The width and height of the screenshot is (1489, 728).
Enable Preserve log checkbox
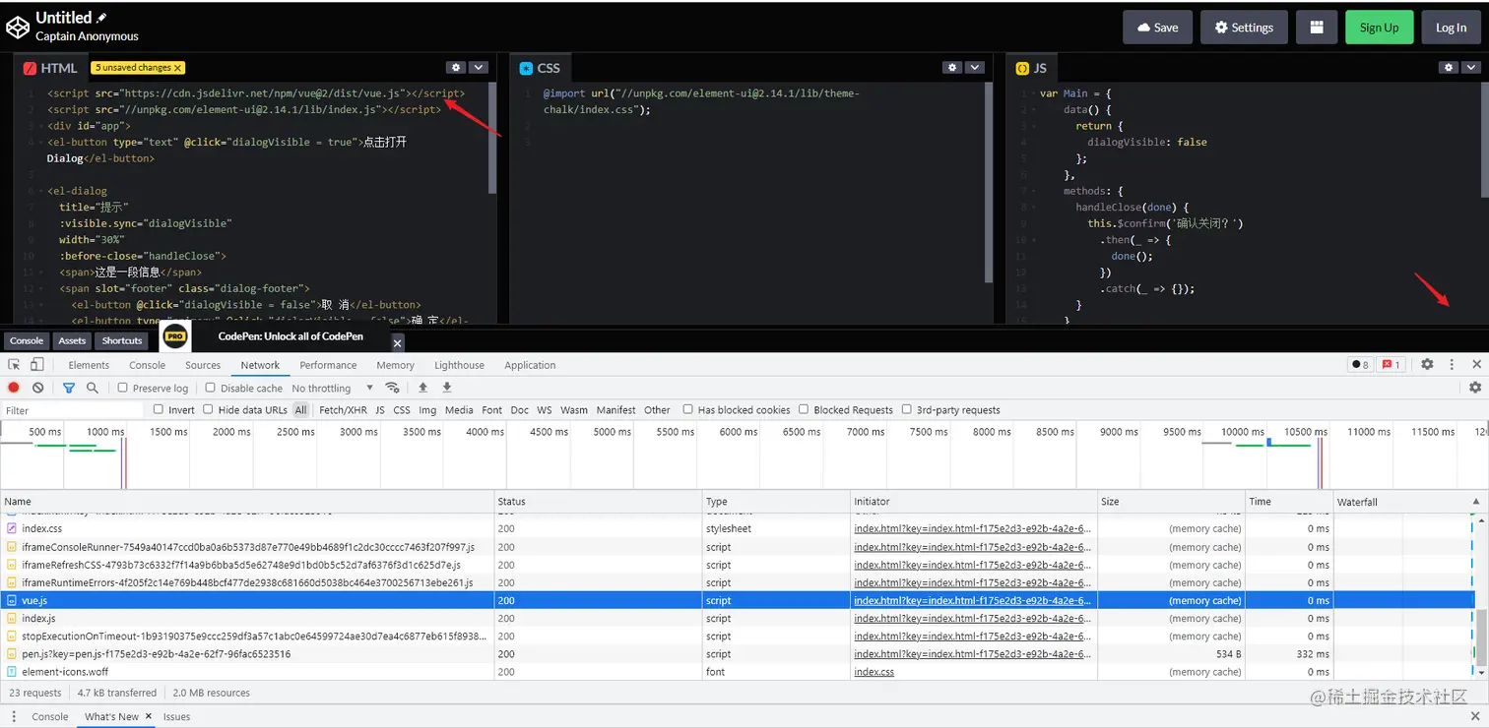tap(123, 388)
